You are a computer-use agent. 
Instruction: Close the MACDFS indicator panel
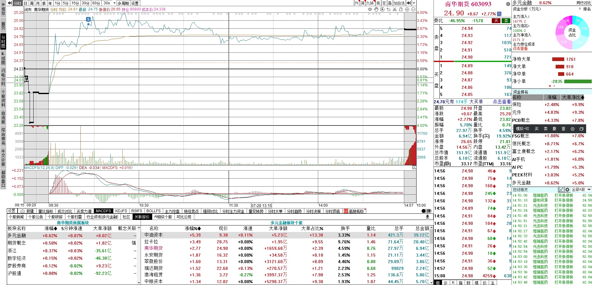pos(414,167)
